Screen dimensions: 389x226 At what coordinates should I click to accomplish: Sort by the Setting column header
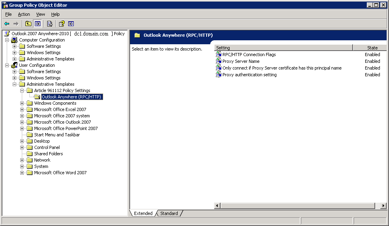click(x=283, y=48)
